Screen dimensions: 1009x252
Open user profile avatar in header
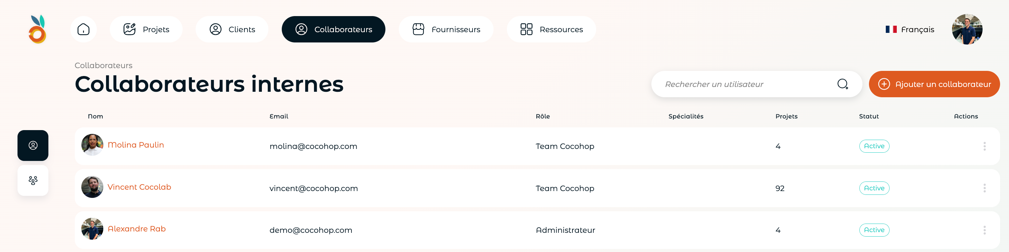coord(967,29)
